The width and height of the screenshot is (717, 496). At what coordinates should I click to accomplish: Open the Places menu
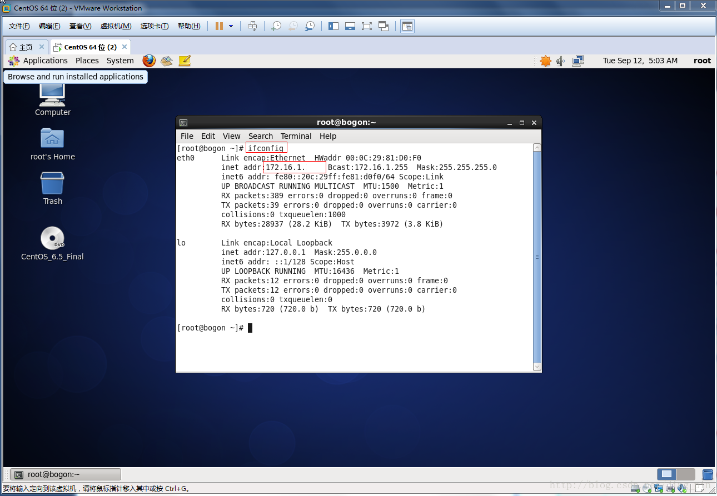(87, 61)
